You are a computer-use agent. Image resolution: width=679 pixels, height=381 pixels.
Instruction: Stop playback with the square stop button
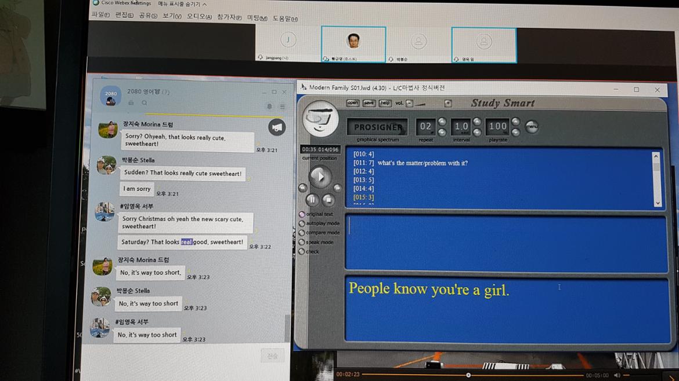click(328, 200)
